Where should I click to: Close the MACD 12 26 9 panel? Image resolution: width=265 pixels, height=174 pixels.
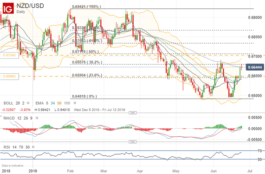37,118
